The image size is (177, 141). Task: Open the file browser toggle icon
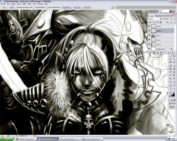[x=113, y=7]
